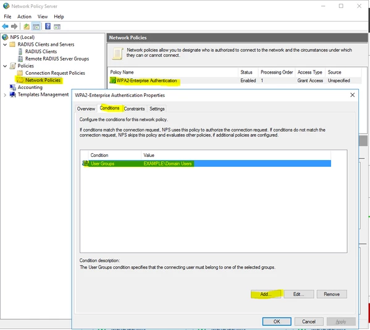Collapse the Policies tree node

pos(5,66)
